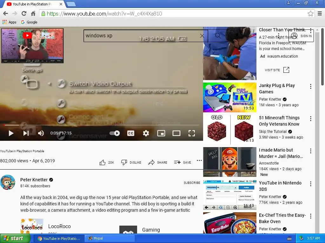Screen dimensions: 325x243
Task: Open options for 51 Minecraft Things video
Action: coord(310,119)
